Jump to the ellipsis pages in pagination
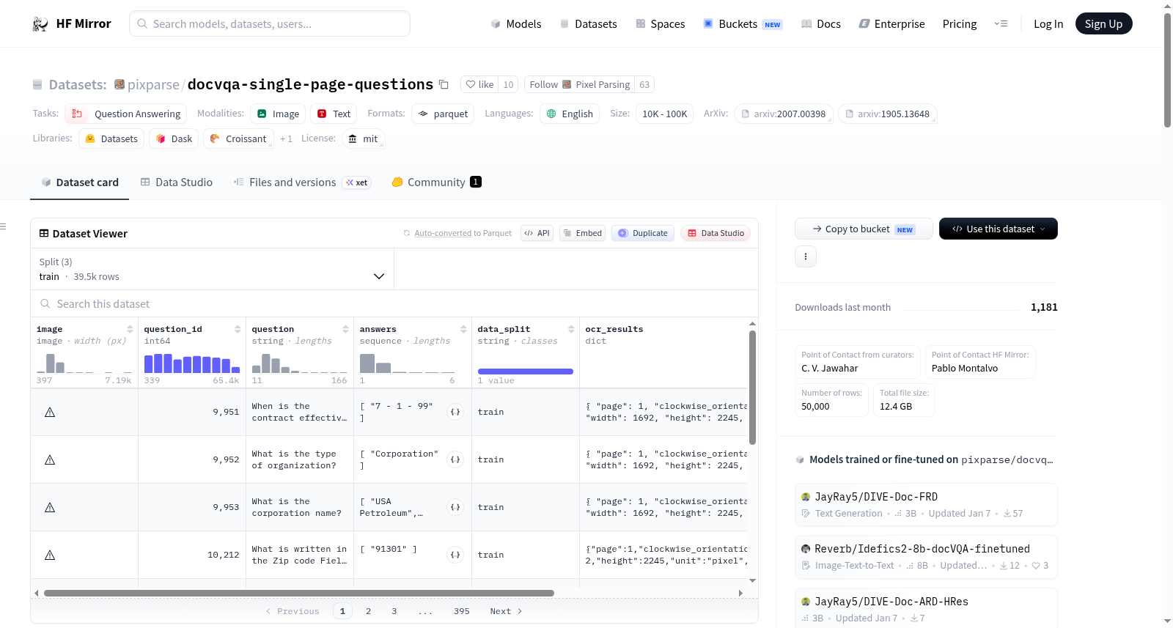 [425, 611]
